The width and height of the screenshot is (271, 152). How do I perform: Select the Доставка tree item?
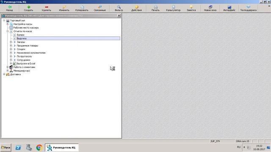(x=15, y=74)
